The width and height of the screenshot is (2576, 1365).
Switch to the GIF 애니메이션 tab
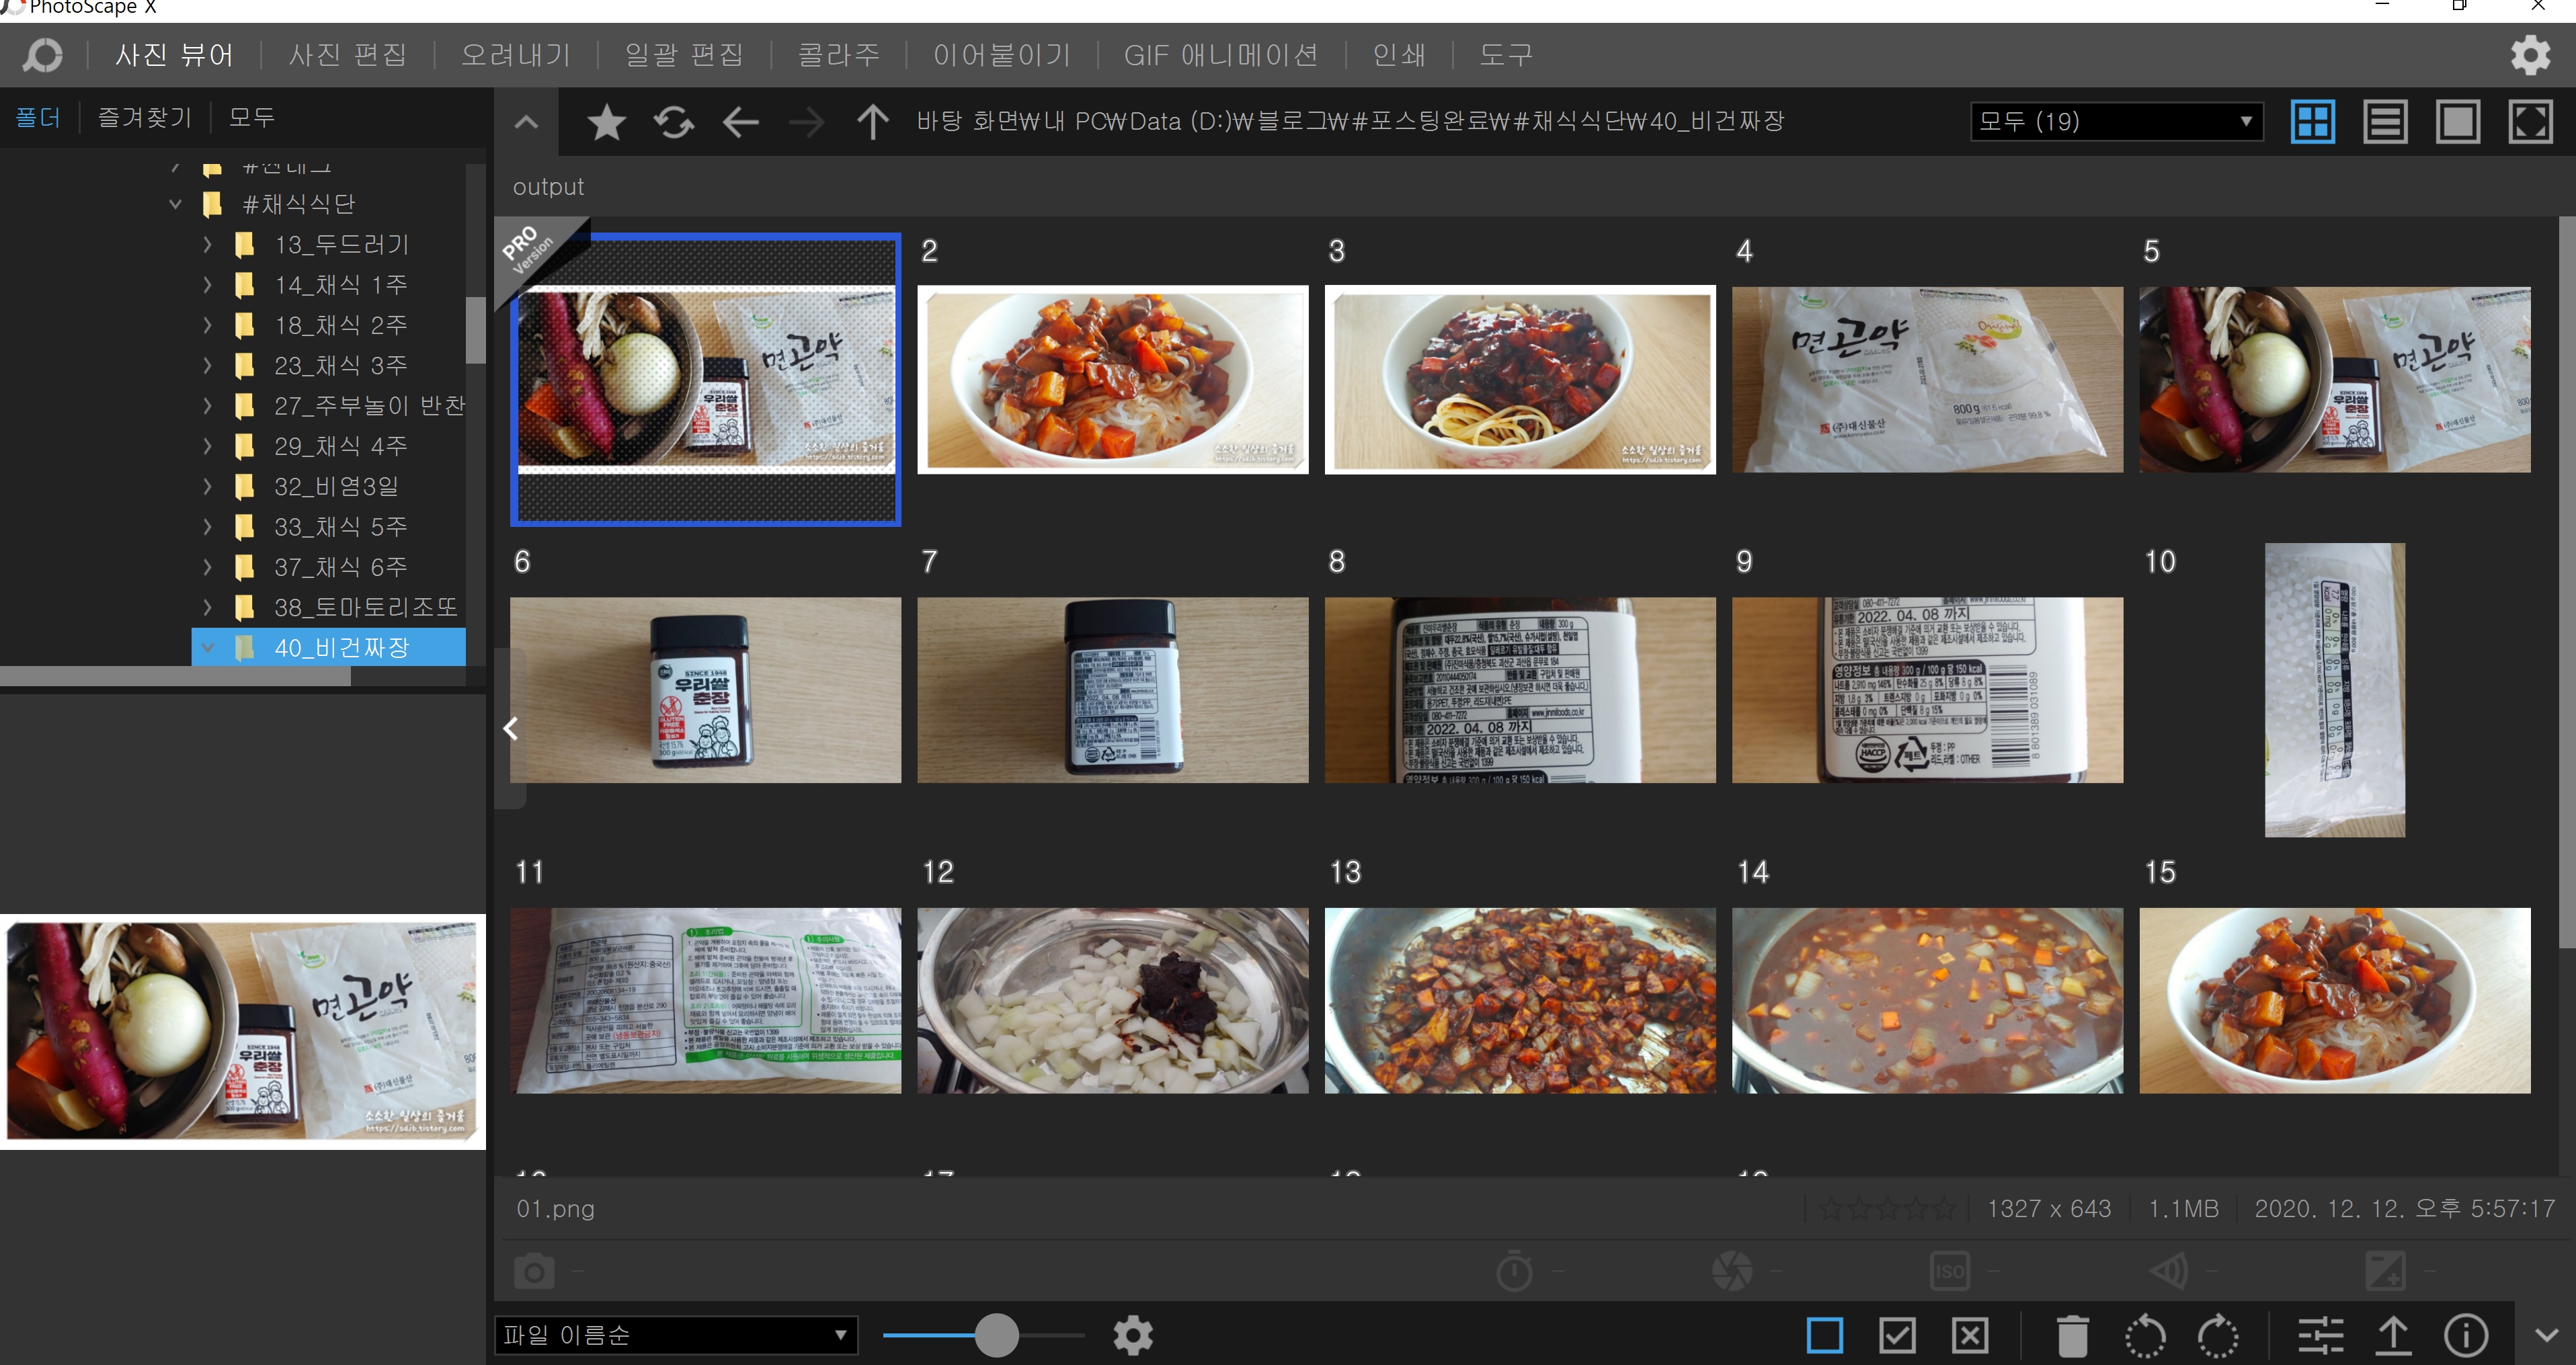[1221, 54]
